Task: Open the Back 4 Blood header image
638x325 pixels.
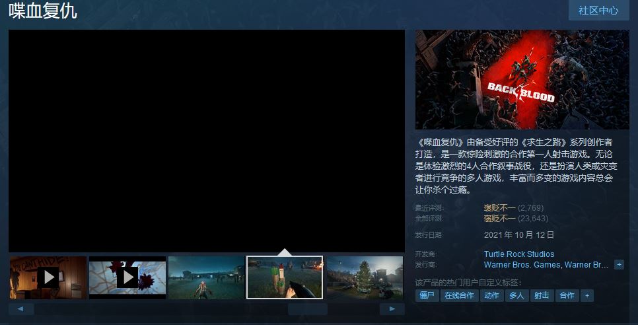Action: 522,79
